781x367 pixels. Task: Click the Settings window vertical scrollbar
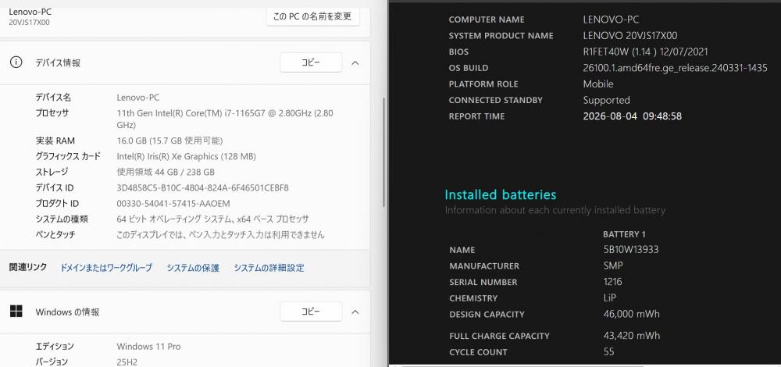coord(383,152)
